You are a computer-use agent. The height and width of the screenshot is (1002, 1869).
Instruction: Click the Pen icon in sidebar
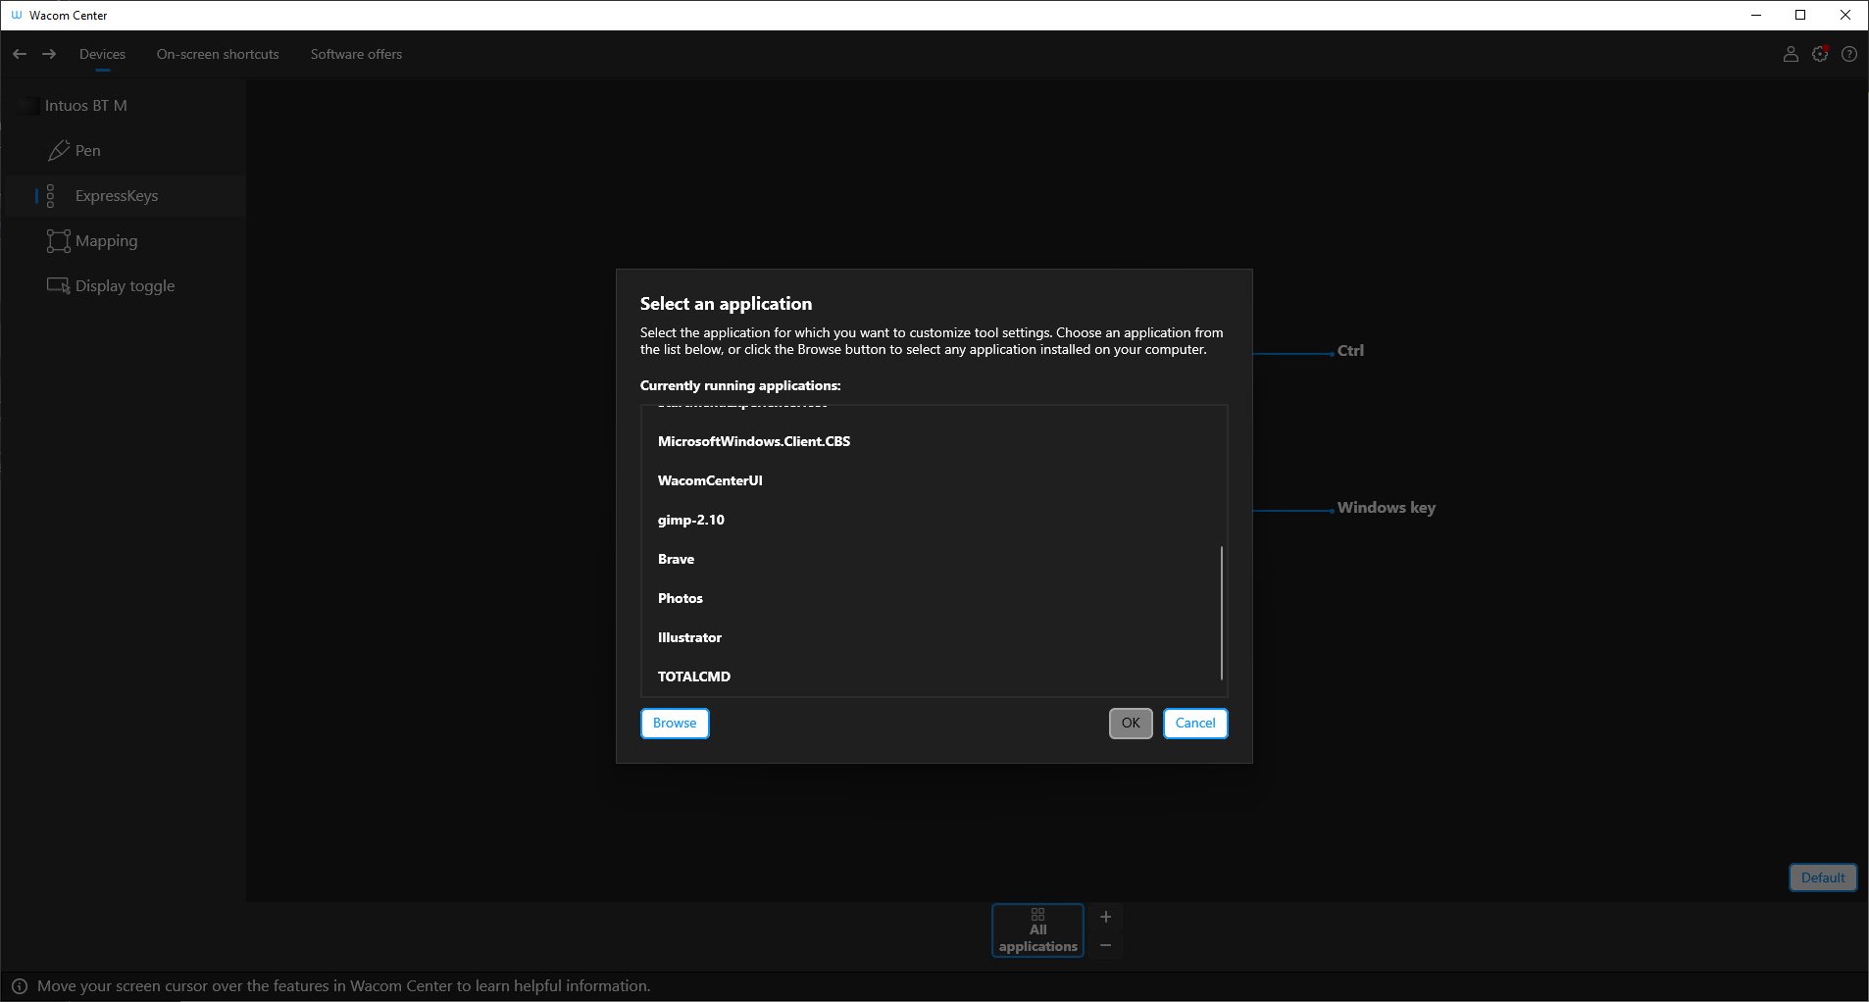pos(58,150)
